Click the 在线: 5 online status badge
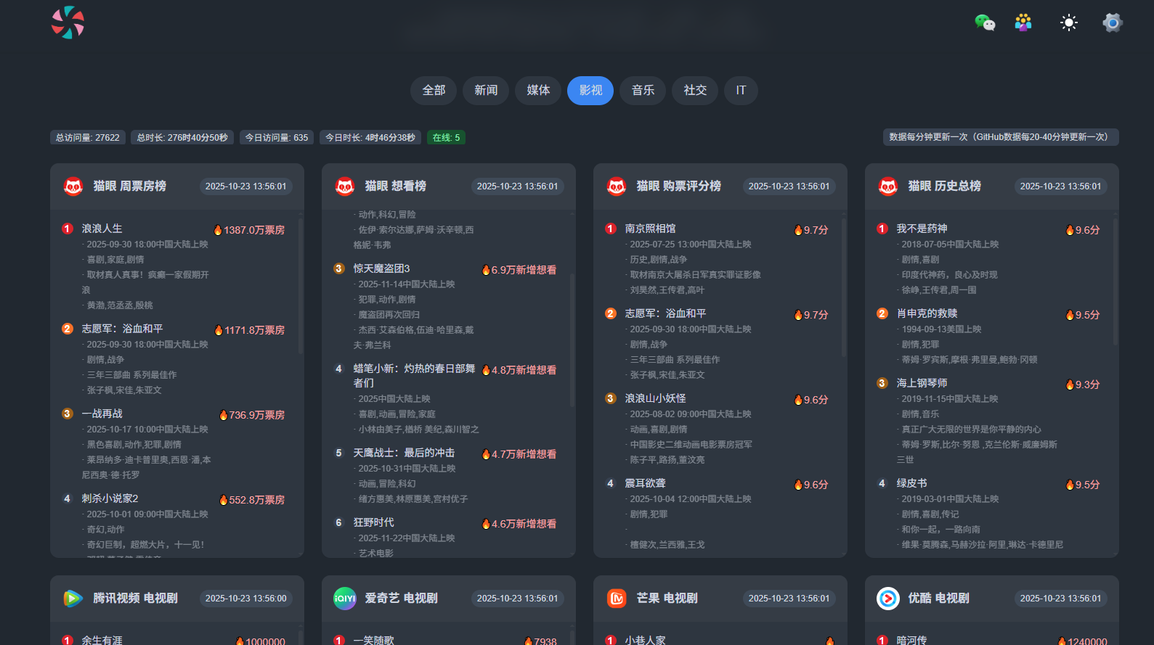Viewport: 1154px width, 645px height. [x=446, y=138]
